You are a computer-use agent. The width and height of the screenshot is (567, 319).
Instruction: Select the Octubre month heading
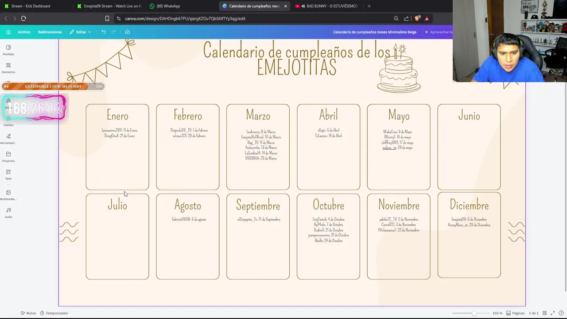coord(328,205)
